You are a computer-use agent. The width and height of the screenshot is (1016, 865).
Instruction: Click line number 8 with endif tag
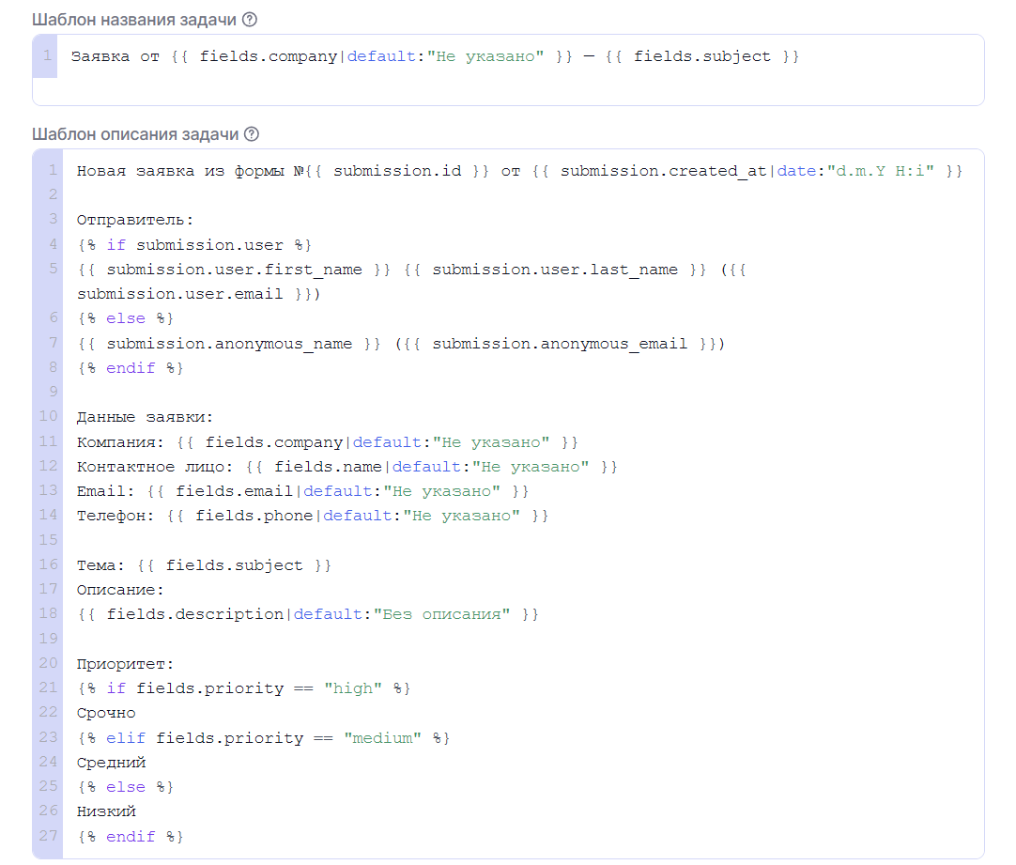pos(54,368)
